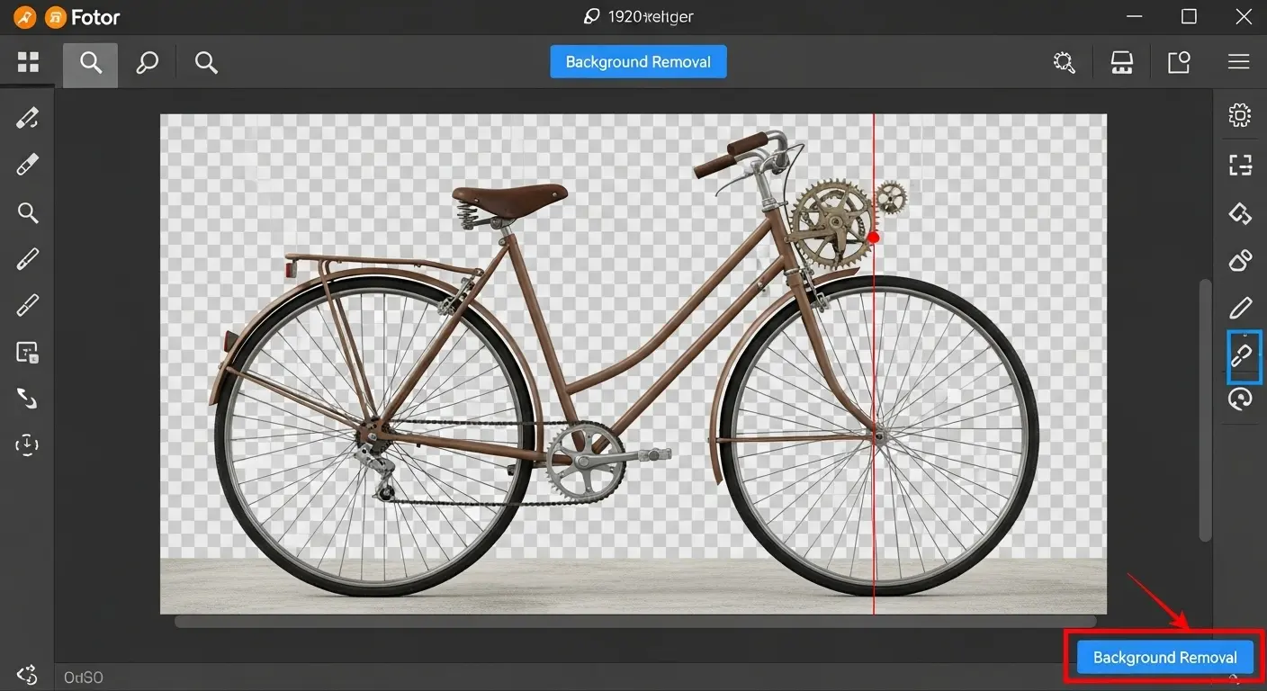
Task: Select the eraser tool in right sidebar
Action: click(1240, 261)
